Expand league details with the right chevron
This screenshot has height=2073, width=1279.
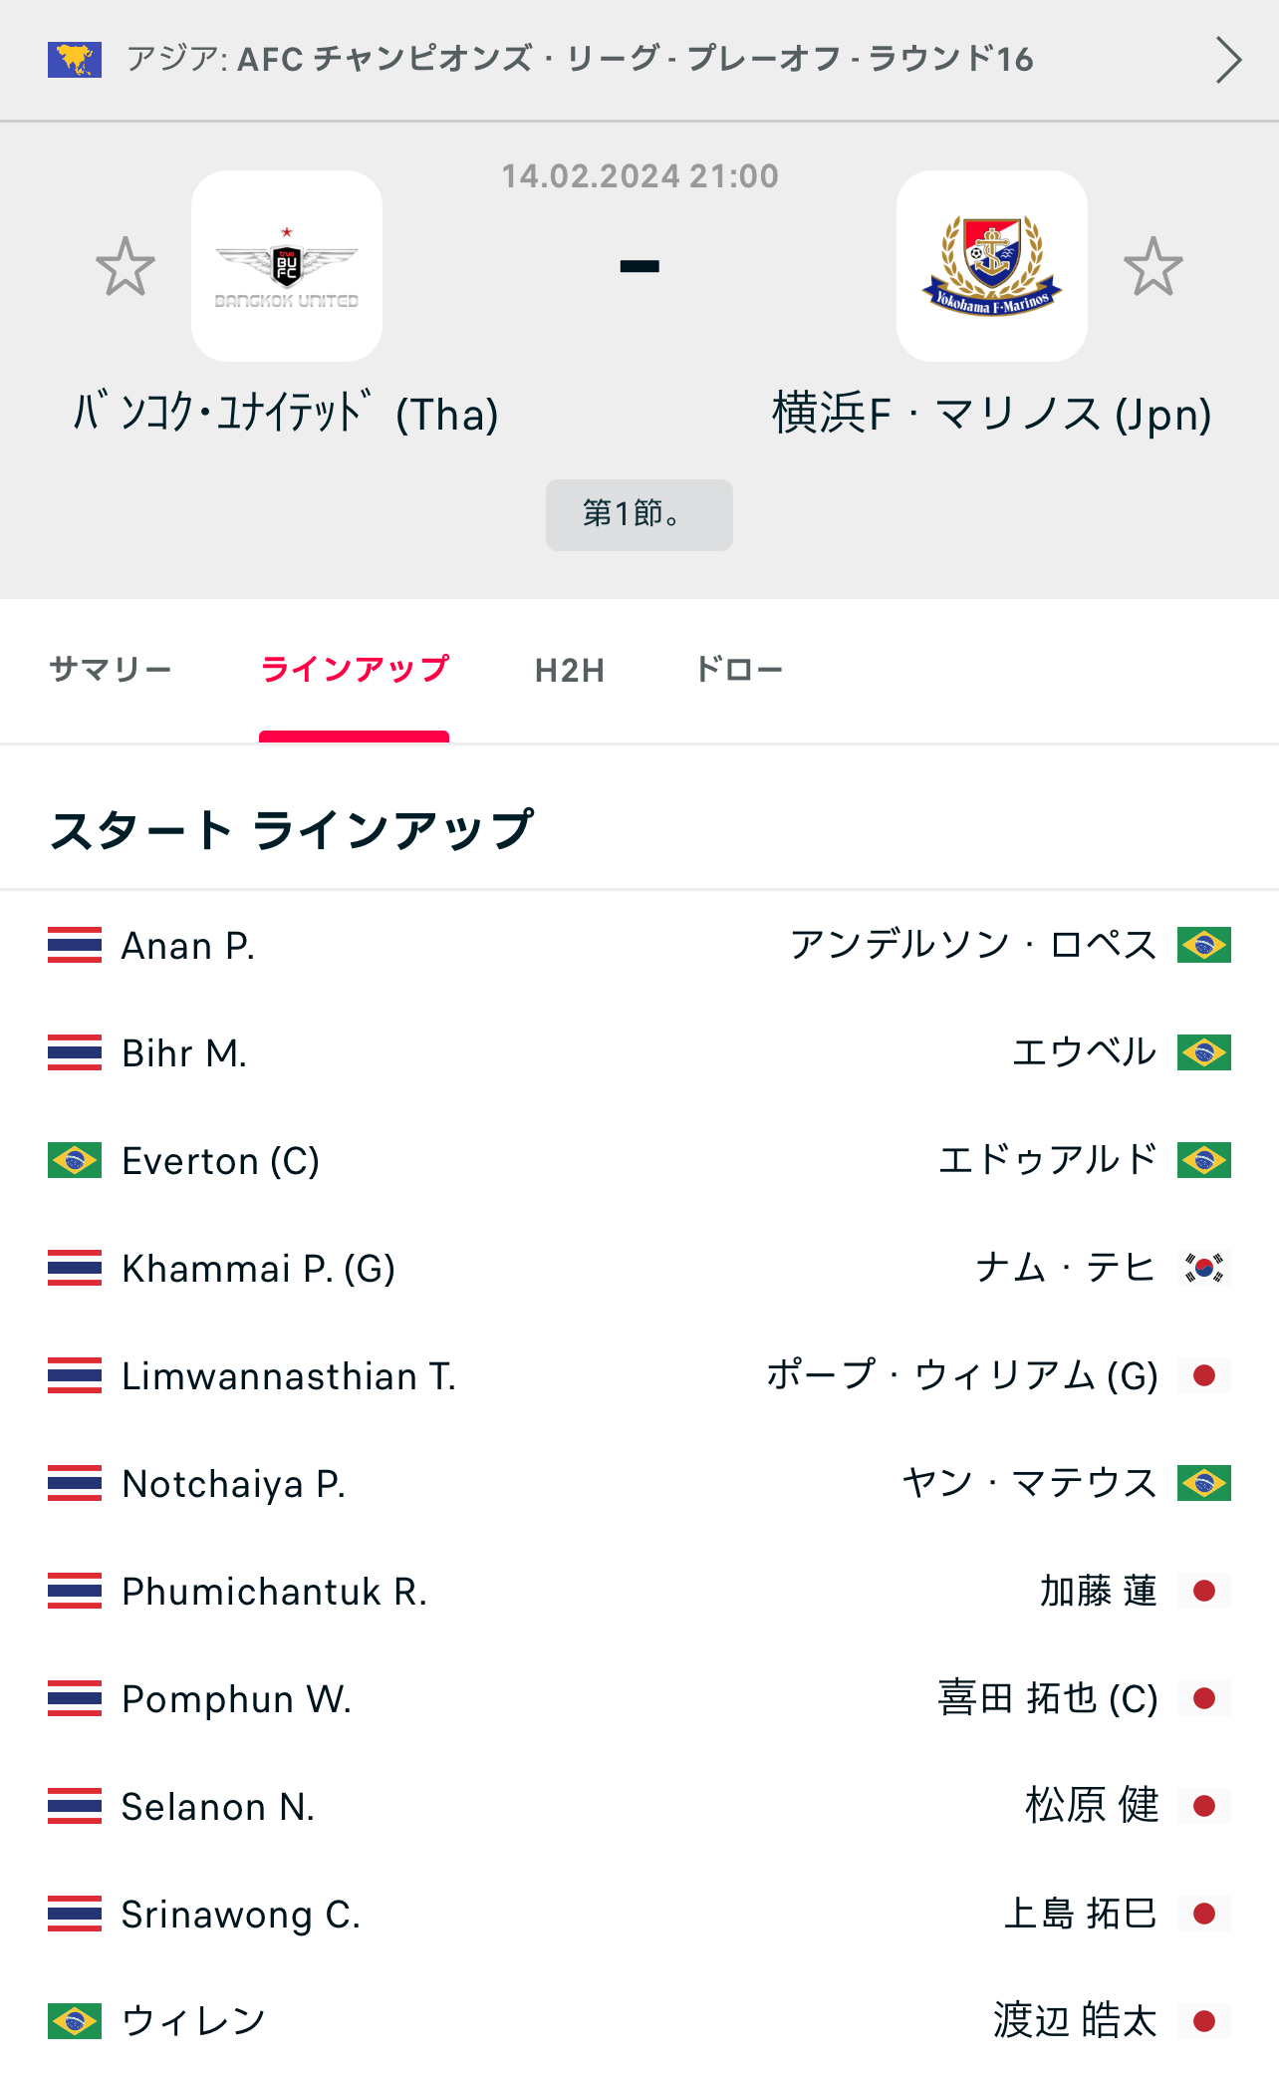click(x=1228, y=60)
